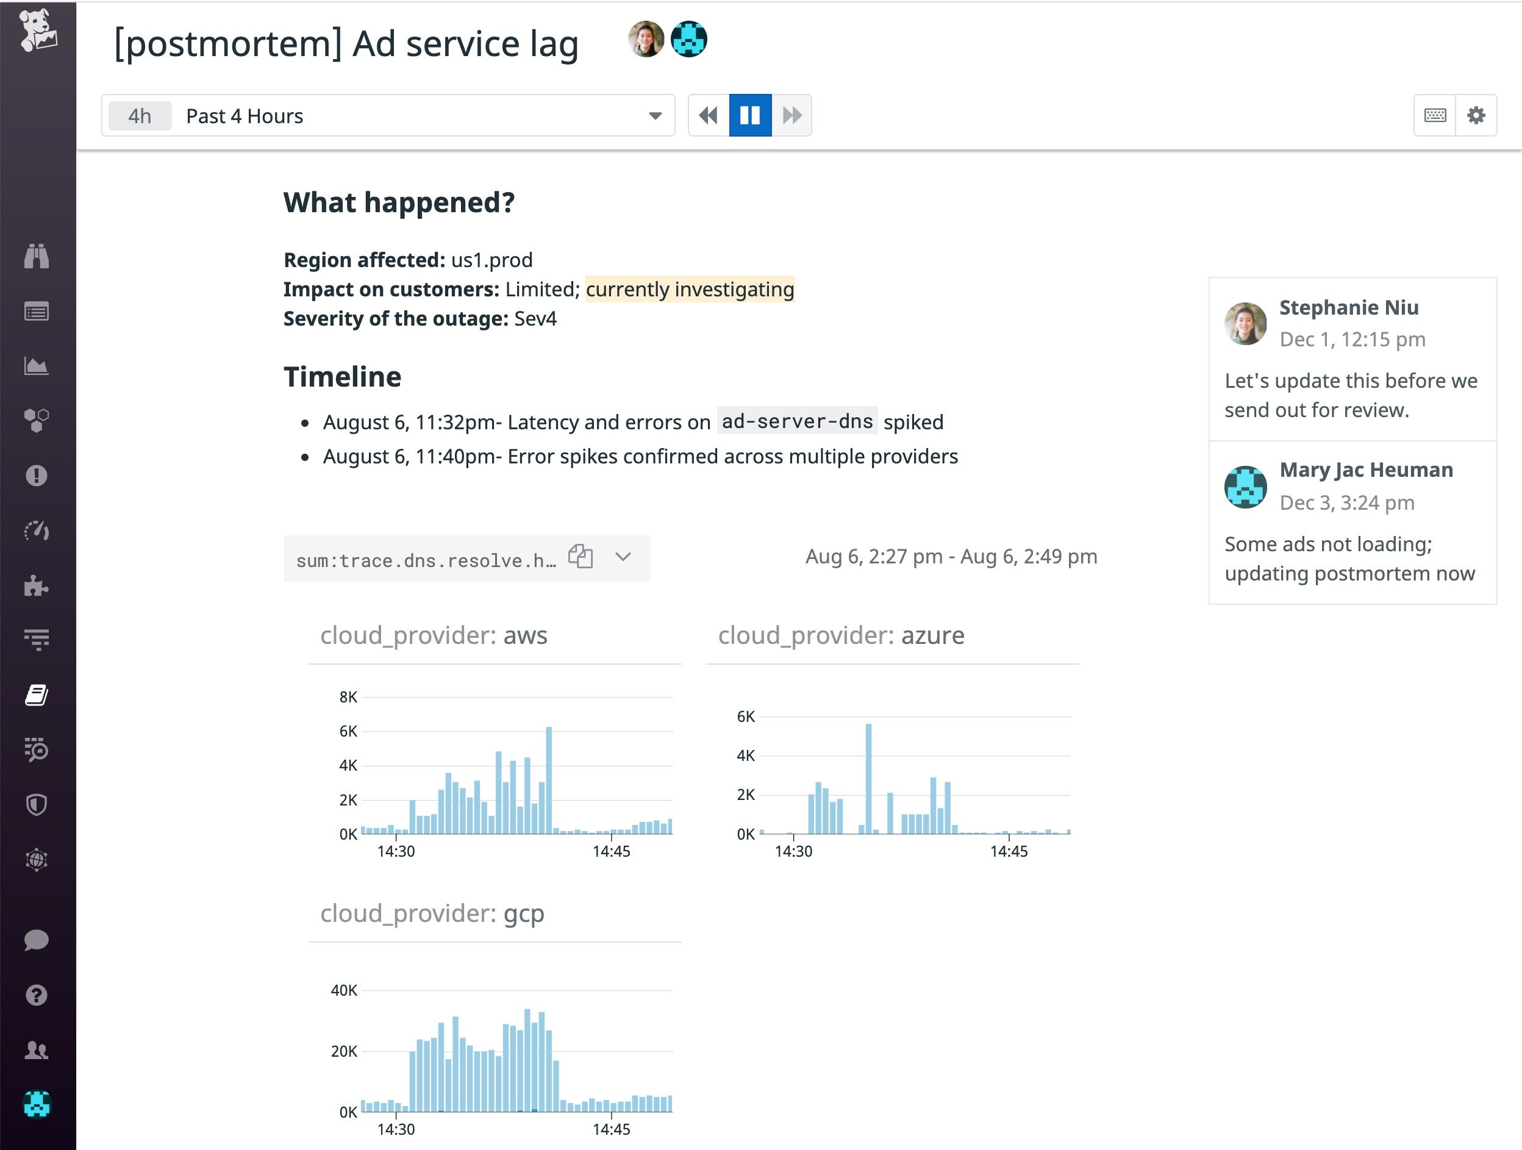Copy the sum:trace.dns.resolve query
The width and height of the screenshot is (1522, 1150).
point(580,556)
